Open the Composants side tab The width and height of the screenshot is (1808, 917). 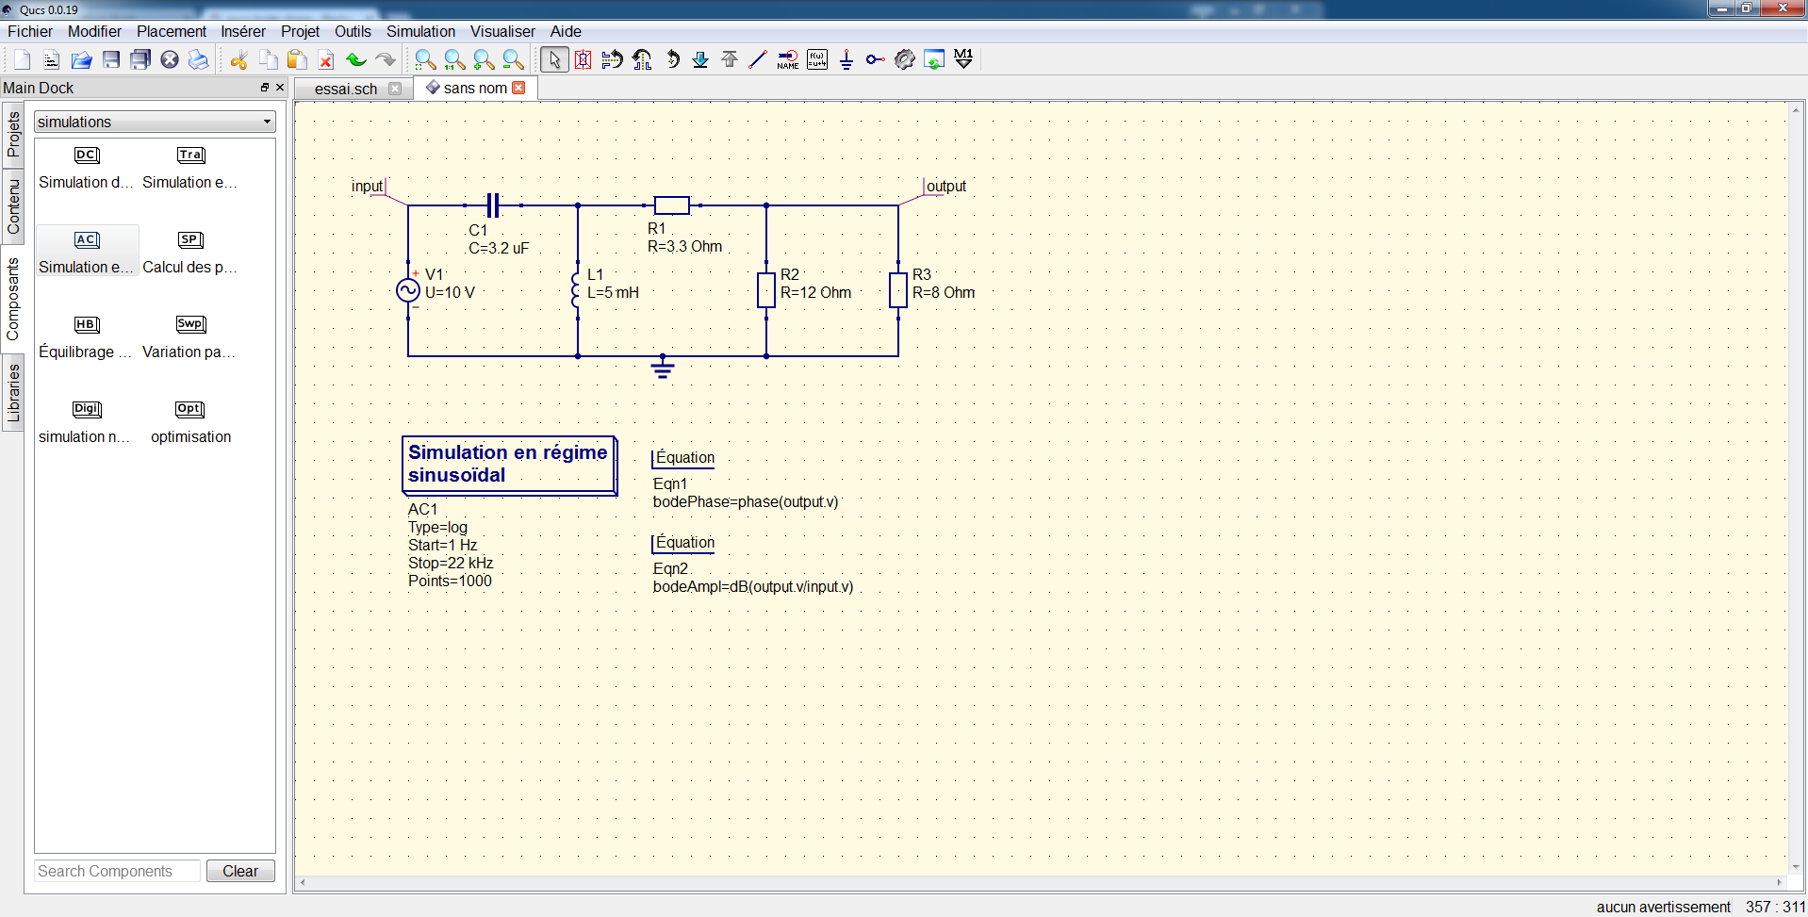pyautogui.click(x=13, y=299)
